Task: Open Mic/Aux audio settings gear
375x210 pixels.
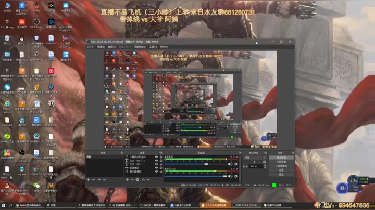Action: tap(236, 176)
